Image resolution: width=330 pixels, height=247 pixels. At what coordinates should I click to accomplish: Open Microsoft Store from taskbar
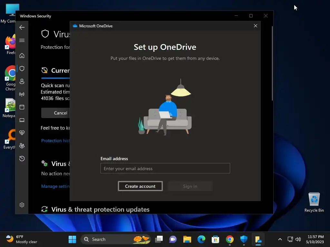[x=215, y=239]
